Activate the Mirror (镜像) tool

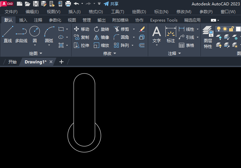(x=102, y=37)
